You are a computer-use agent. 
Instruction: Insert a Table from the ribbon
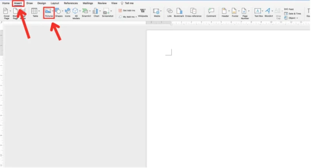pyautogui.click(x=34, y=12)
